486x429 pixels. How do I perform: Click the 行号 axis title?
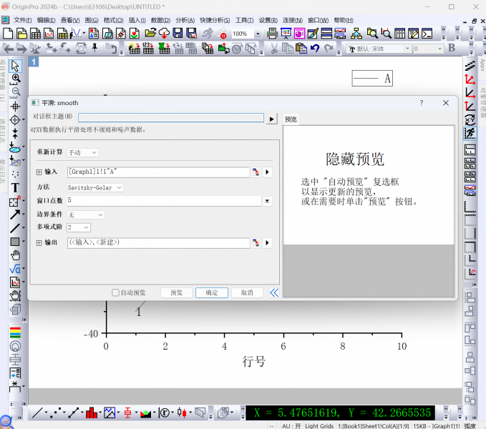[254, 362]
